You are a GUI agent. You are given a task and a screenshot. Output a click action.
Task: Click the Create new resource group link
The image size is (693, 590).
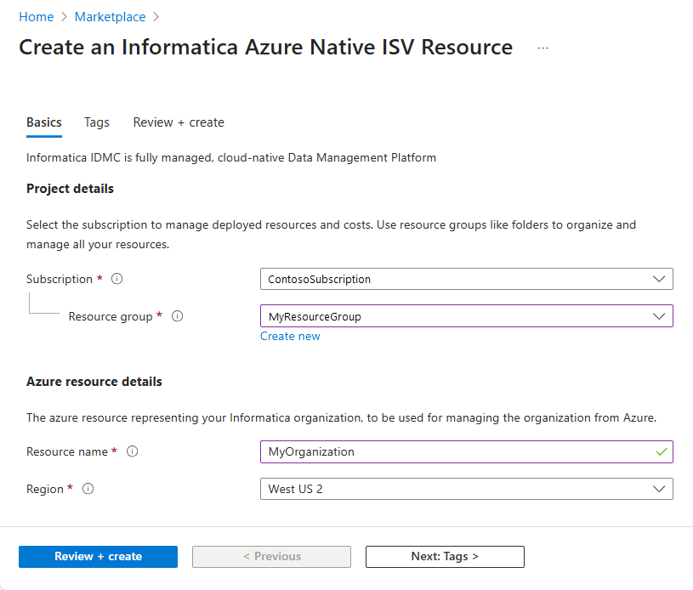290,336
